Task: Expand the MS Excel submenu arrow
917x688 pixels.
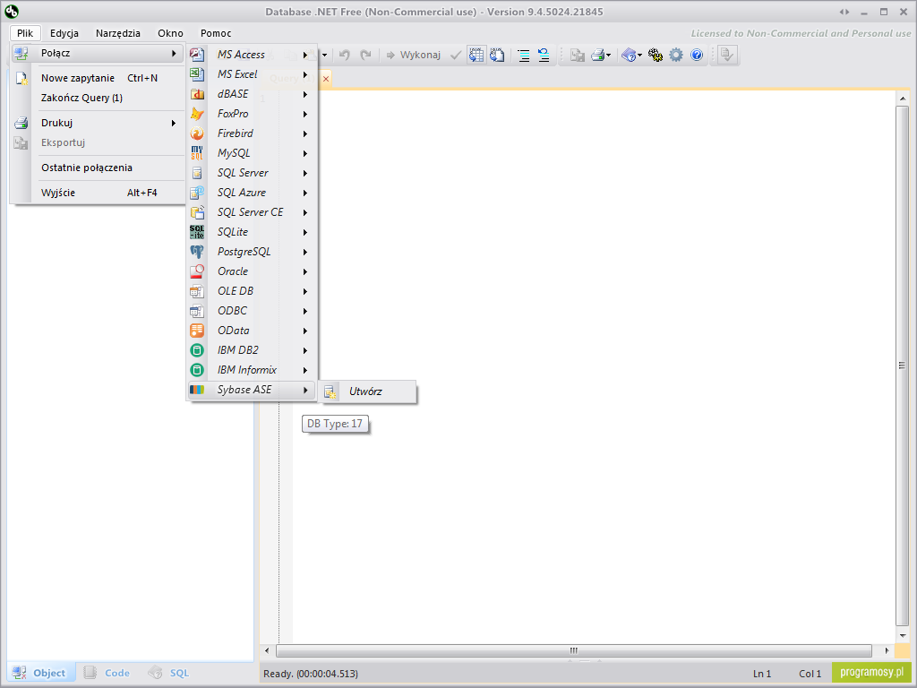Action: pyautogui.click(x=305, y=75)
